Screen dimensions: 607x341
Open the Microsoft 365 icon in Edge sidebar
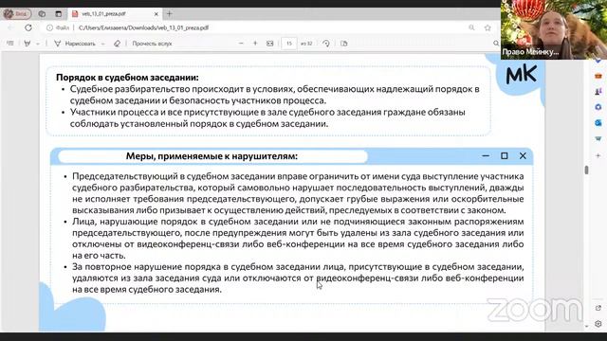[598, 107]
